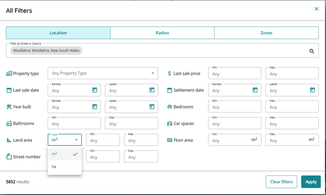
Task: Select the m² unit option
Action: 64,154
